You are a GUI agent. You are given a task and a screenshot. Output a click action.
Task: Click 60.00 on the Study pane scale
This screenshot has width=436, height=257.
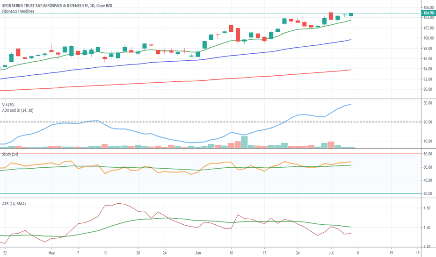428,167
